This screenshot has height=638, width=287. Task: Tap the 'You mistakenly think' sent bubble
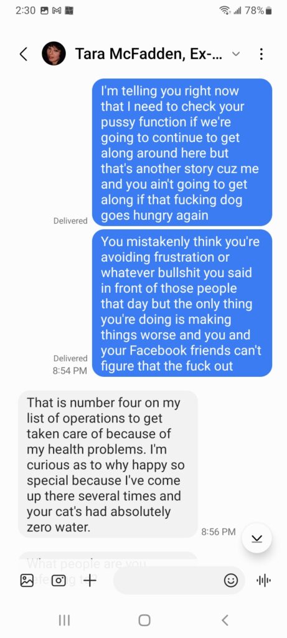coord(182,303)
